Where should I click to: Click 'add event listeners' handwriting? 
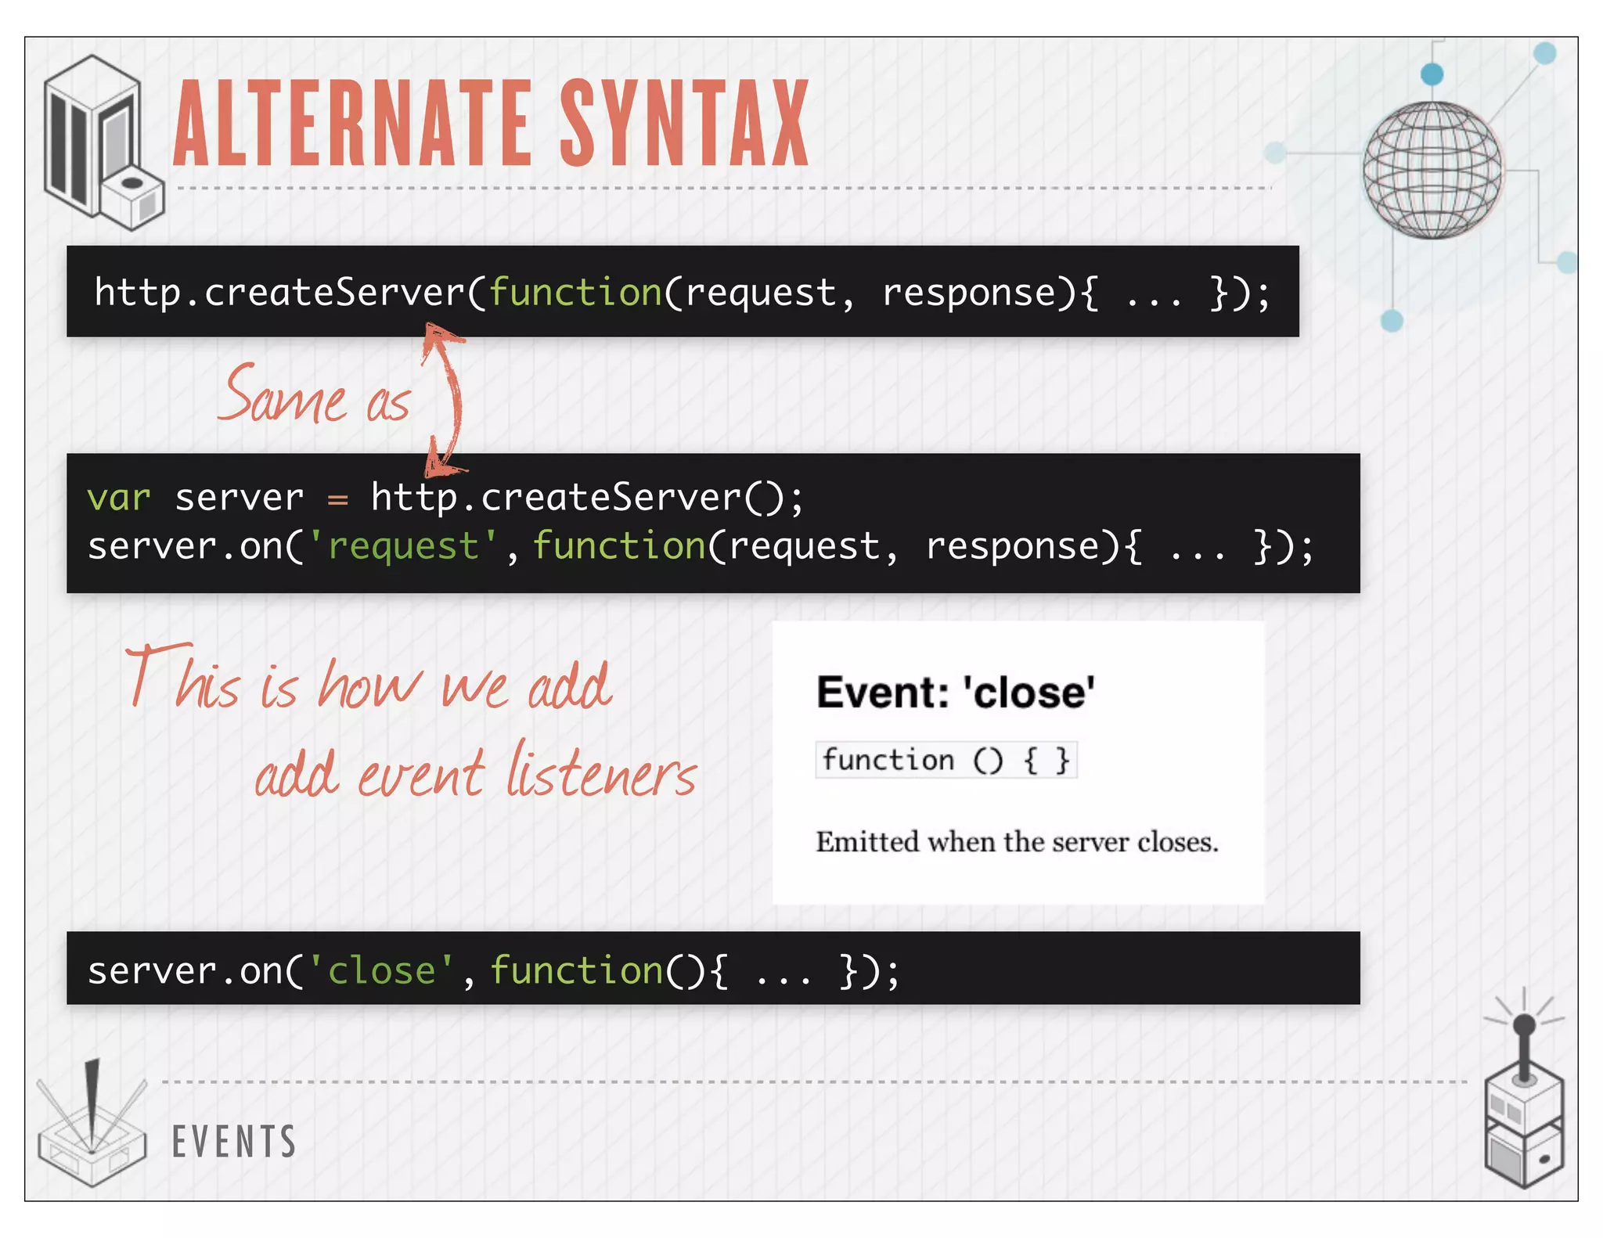pyautogui.click(x=476, y=771)
